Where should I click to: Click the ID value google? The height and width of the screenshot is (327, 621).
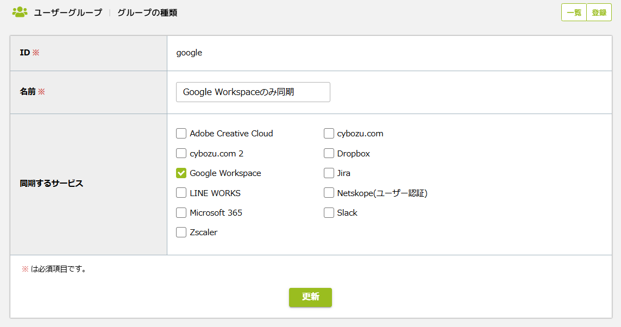click(189, 53)
